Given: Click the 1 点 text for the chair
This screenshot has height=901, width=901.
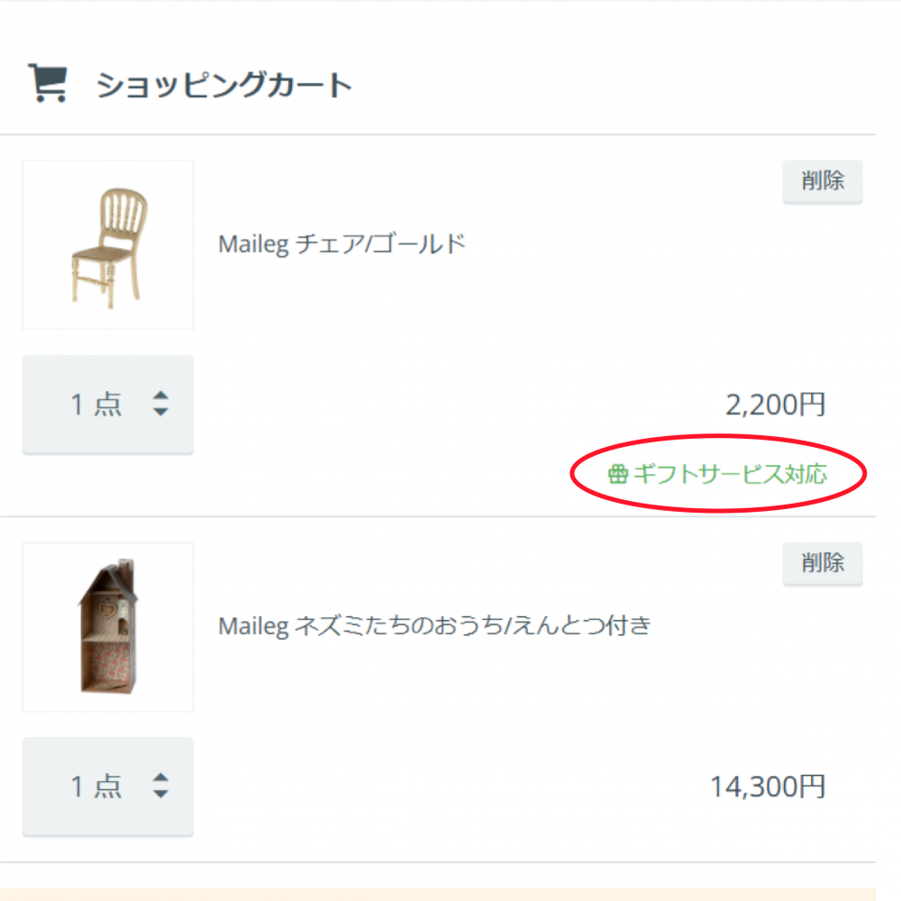Looking at the screenshot, I should coord(96,405).
